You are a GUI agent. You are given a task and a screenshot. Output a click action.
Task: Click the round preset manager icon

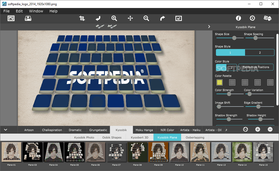(246, 129)
